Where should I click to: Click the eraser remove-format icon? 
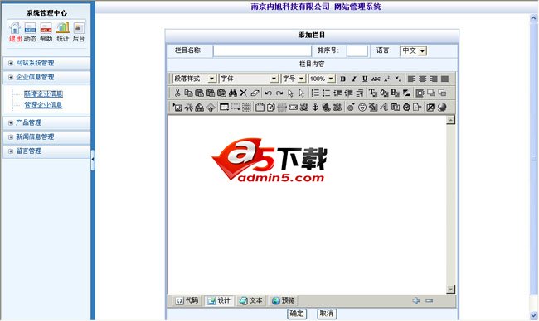255,93
